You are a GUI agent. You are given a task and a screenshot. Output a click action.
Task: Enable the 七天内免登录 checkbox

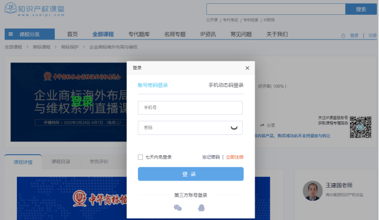tap(141, 157)
